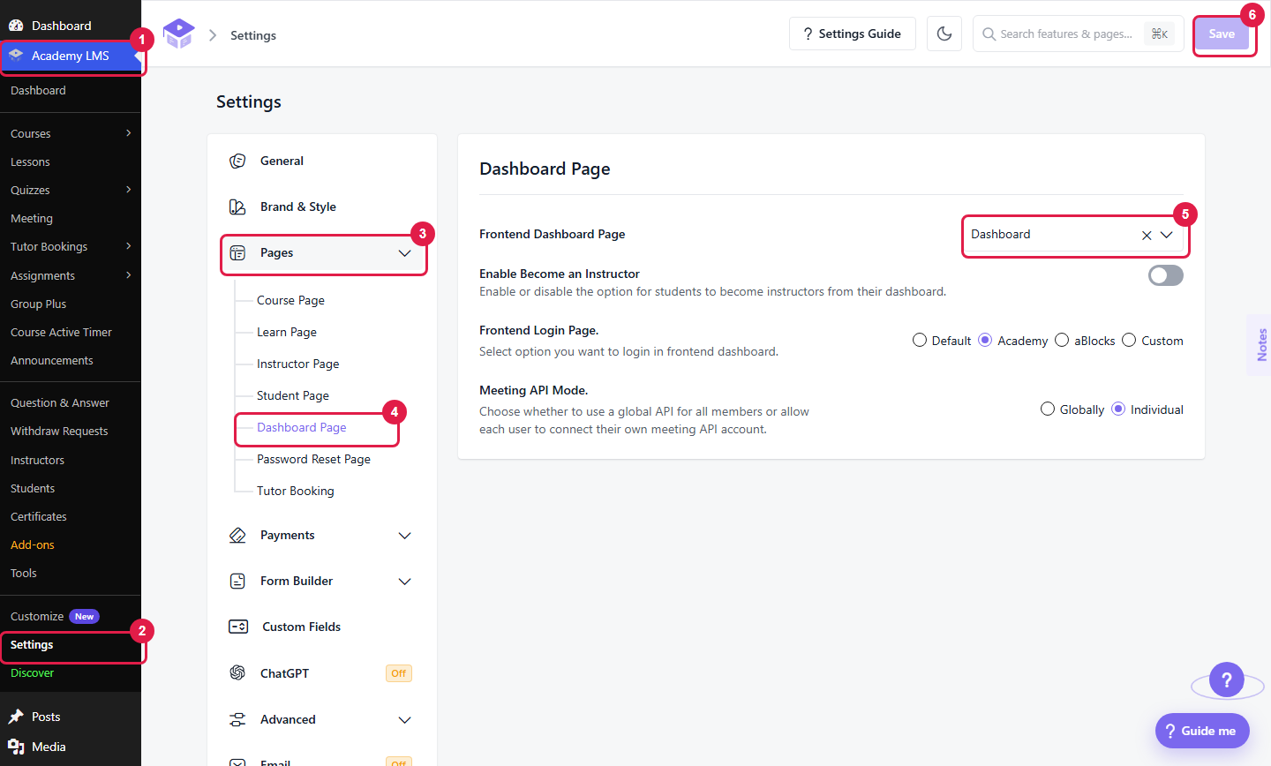The image size is (1271, 766).
Task: Toggle dark mode moon icon
Action: point(944,34)
